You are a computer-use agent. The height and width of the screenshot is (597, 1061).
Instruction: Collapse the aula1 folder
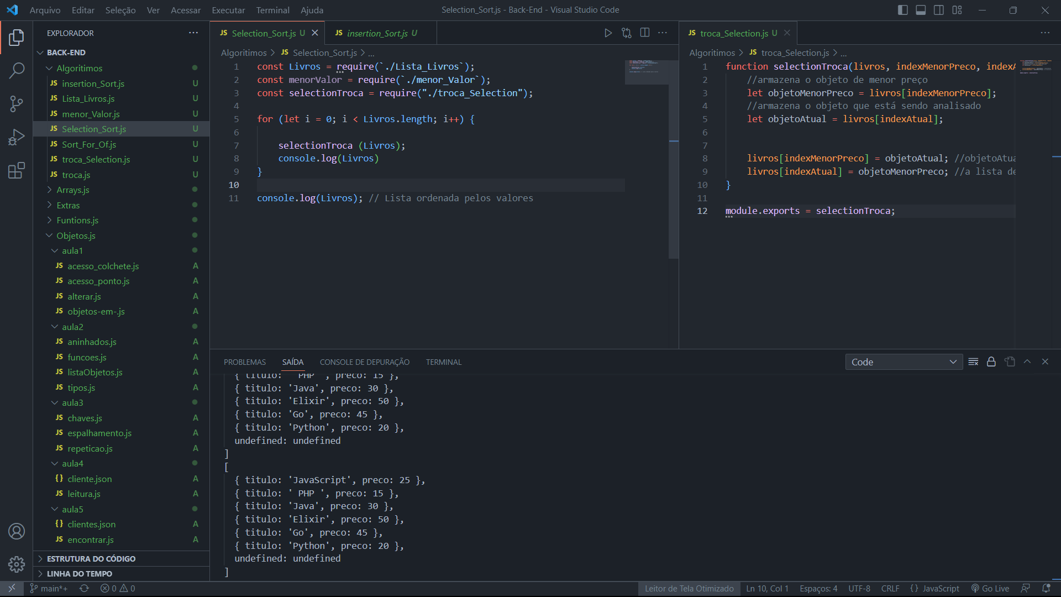point(121,250)
